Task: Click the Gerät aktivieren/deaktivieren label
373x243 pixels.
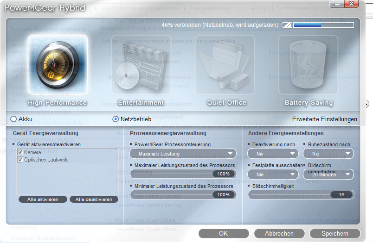Action: coord(49,144)
